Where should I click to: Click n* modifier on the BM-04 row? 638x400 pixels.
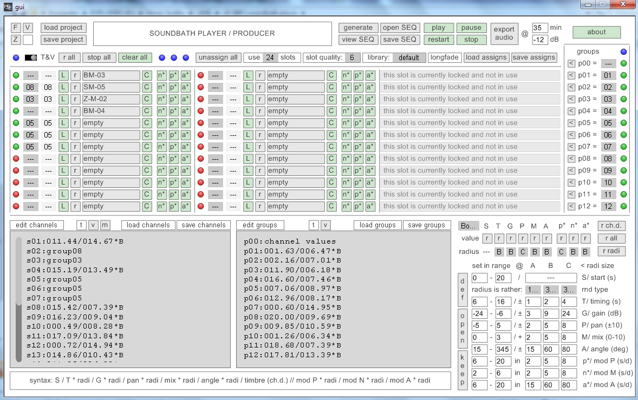162,111
